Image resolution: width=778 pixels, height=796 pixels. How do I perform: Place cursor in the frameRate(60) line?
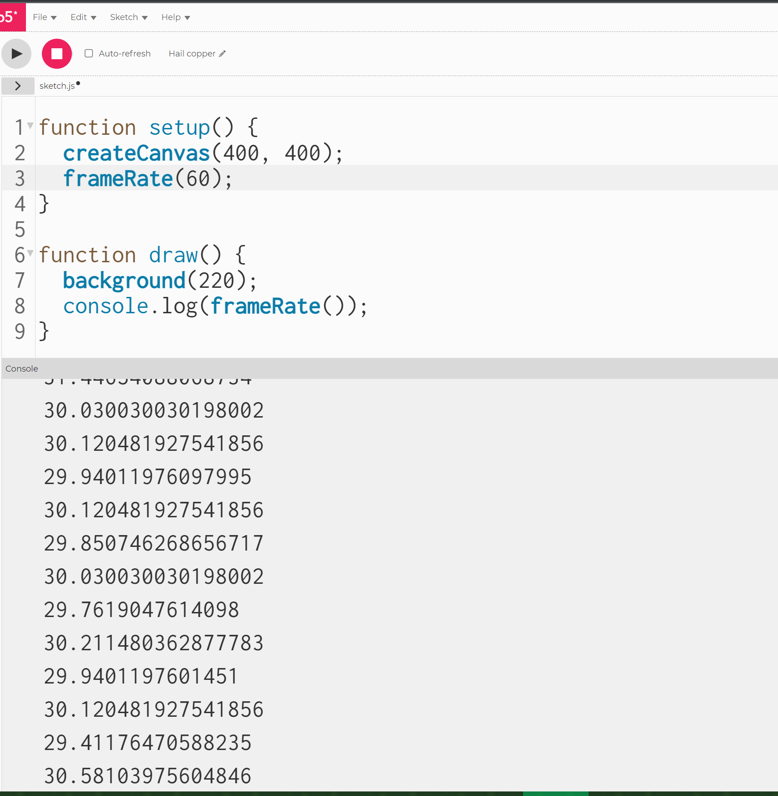(x=146, y=179)
